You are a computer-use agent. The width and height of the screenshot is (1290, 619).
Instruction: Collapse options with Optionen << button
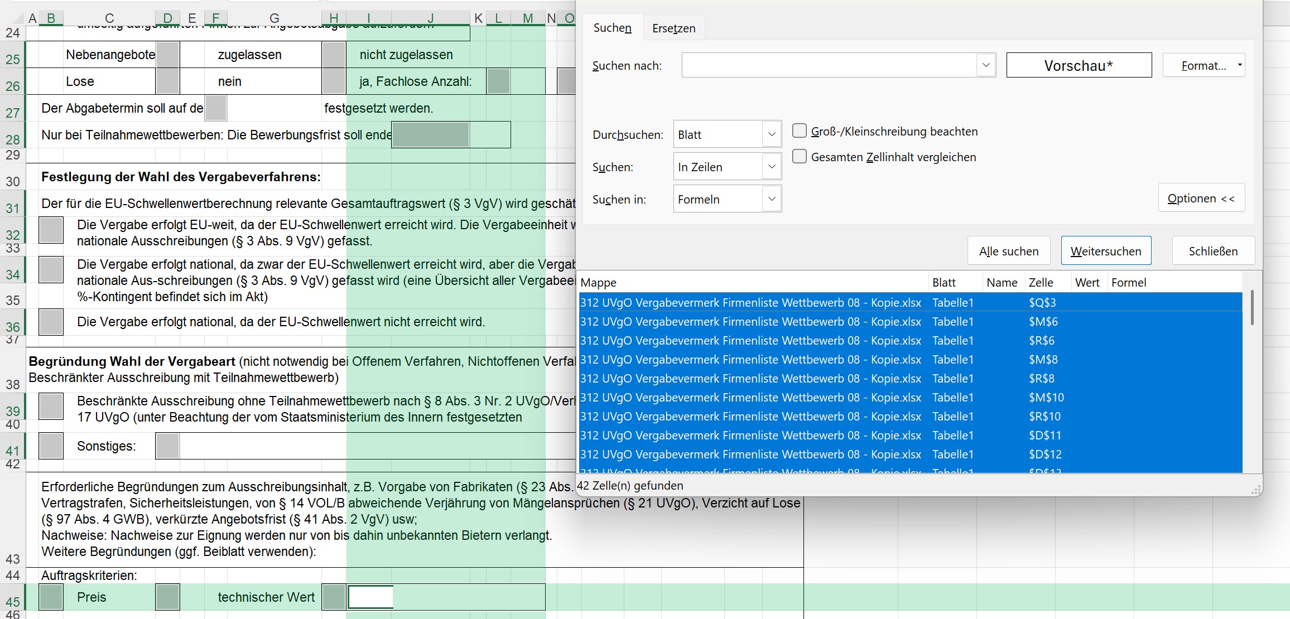coord(1201,199)
